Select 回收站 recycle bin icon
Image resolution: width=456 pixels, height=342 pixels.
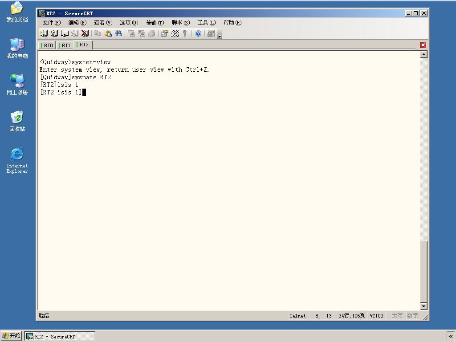click(17, 121)
